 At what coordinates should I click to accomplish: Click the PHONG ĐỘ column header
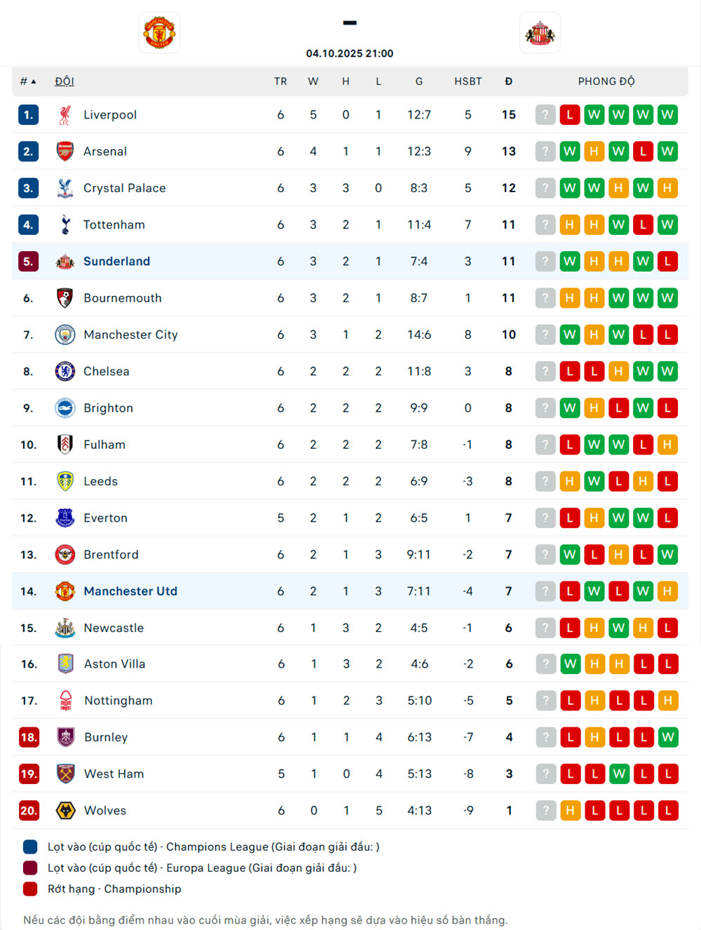pos(606,81)
